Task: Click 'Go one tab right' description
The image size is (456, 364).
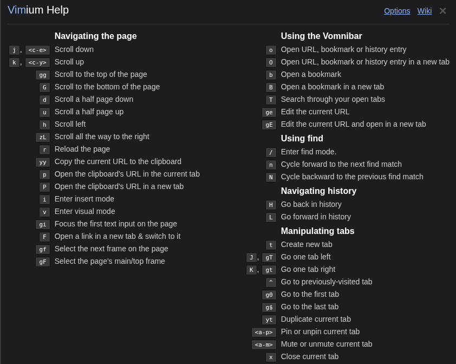Action: pyautogui.click(x=308, y=269)
